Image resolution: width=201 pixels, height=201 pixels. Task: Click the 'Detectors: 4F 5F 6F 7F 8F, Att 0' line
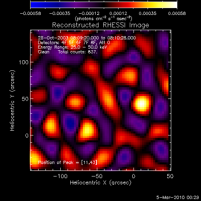click(x=74, y=43)
